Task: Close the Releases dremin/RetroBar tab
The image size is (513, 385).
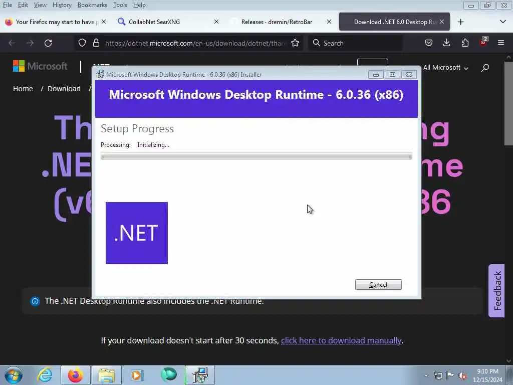Action: click(x=329, y=22)
